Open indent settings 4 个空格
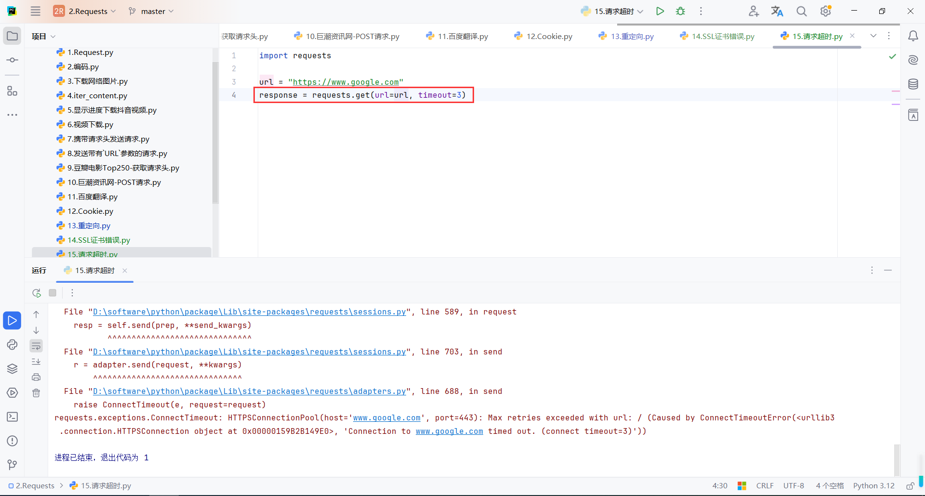The height and width of the screenshot is (496, 925). (830, 486)
